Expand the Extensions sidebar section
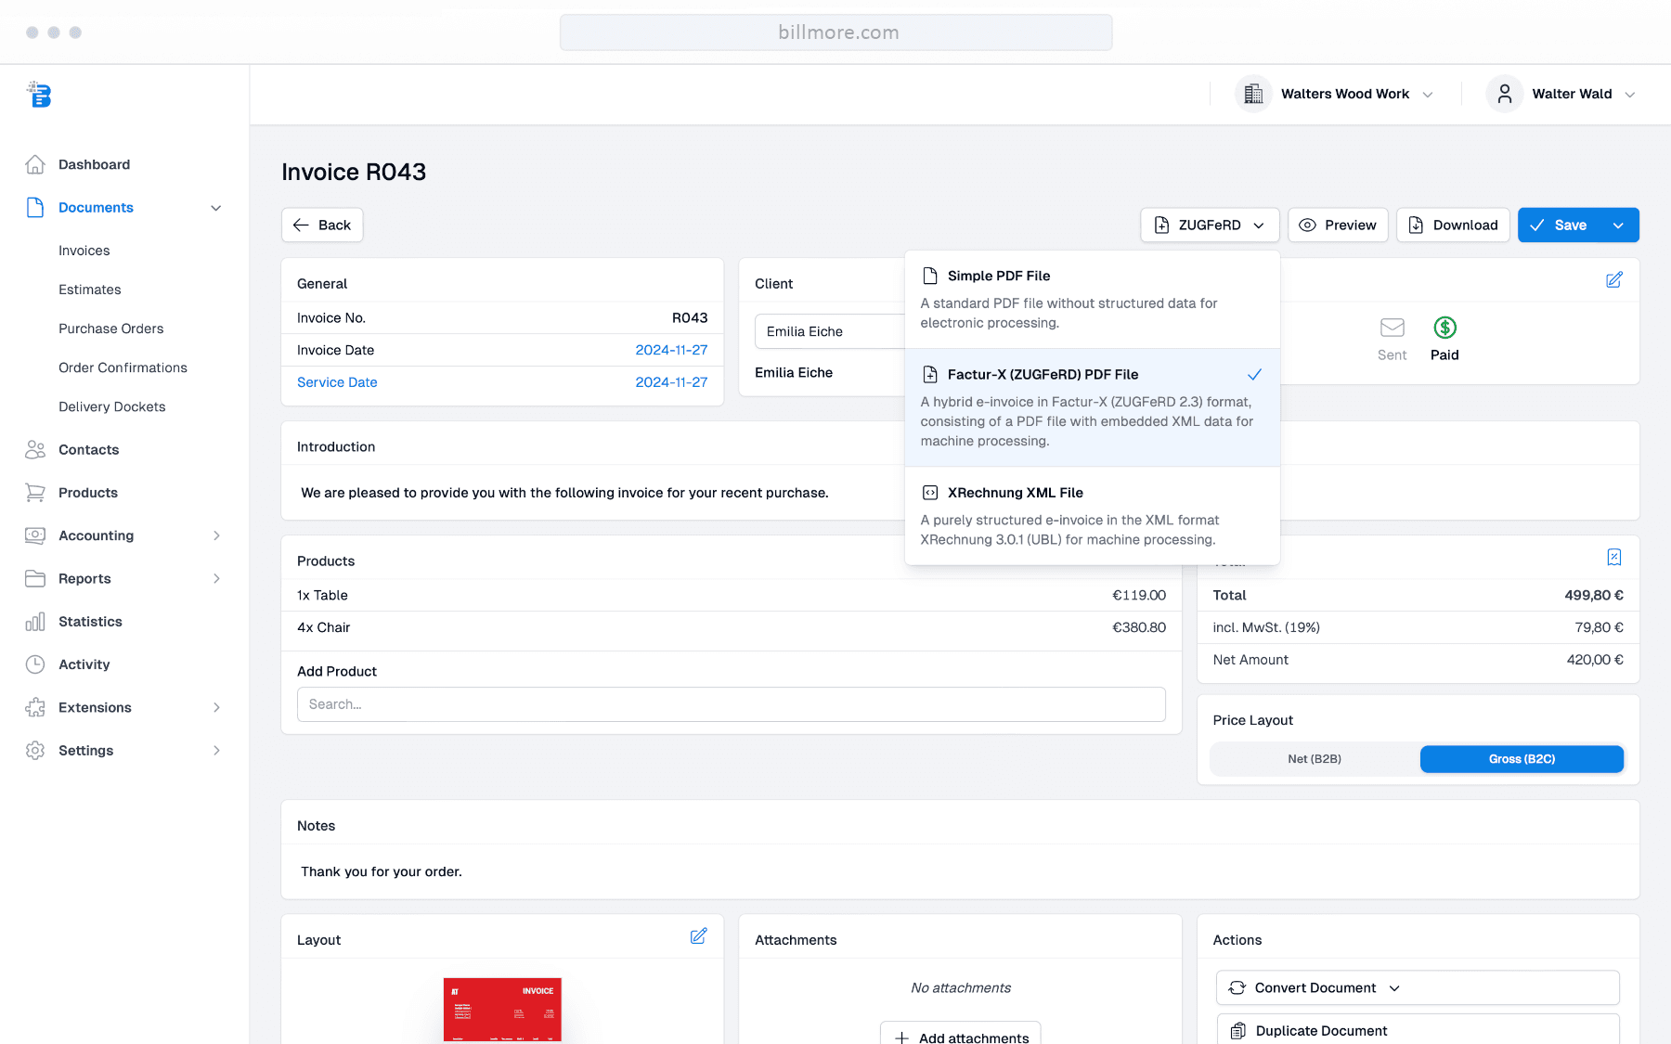This screenshot has width=1671, height=1044. coord(216,707)
